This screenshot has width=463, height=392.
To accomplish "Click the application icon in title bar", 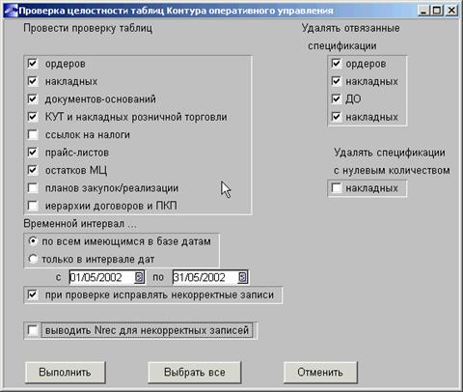I will (x=11, y=11).
